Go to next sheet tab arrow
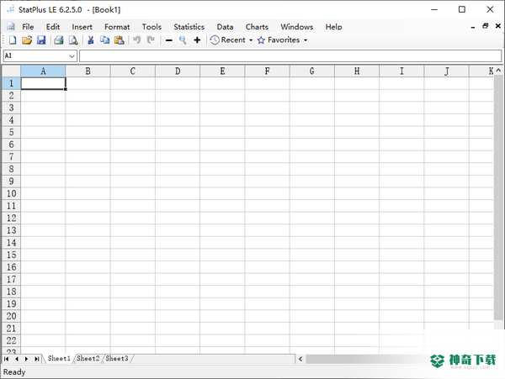This screenshot has height=379, width=505. click(x=26, y=359)
